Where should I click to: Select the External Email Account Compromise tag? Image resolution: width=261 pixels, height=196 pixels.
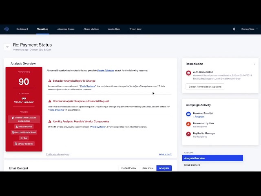click(x=24, y=119)
